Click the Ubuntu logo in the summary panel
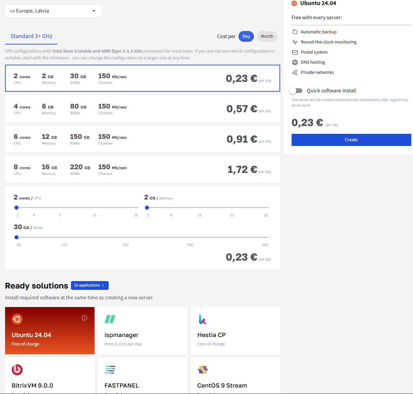This screenshot has width=413, height=394. (294, 3)
